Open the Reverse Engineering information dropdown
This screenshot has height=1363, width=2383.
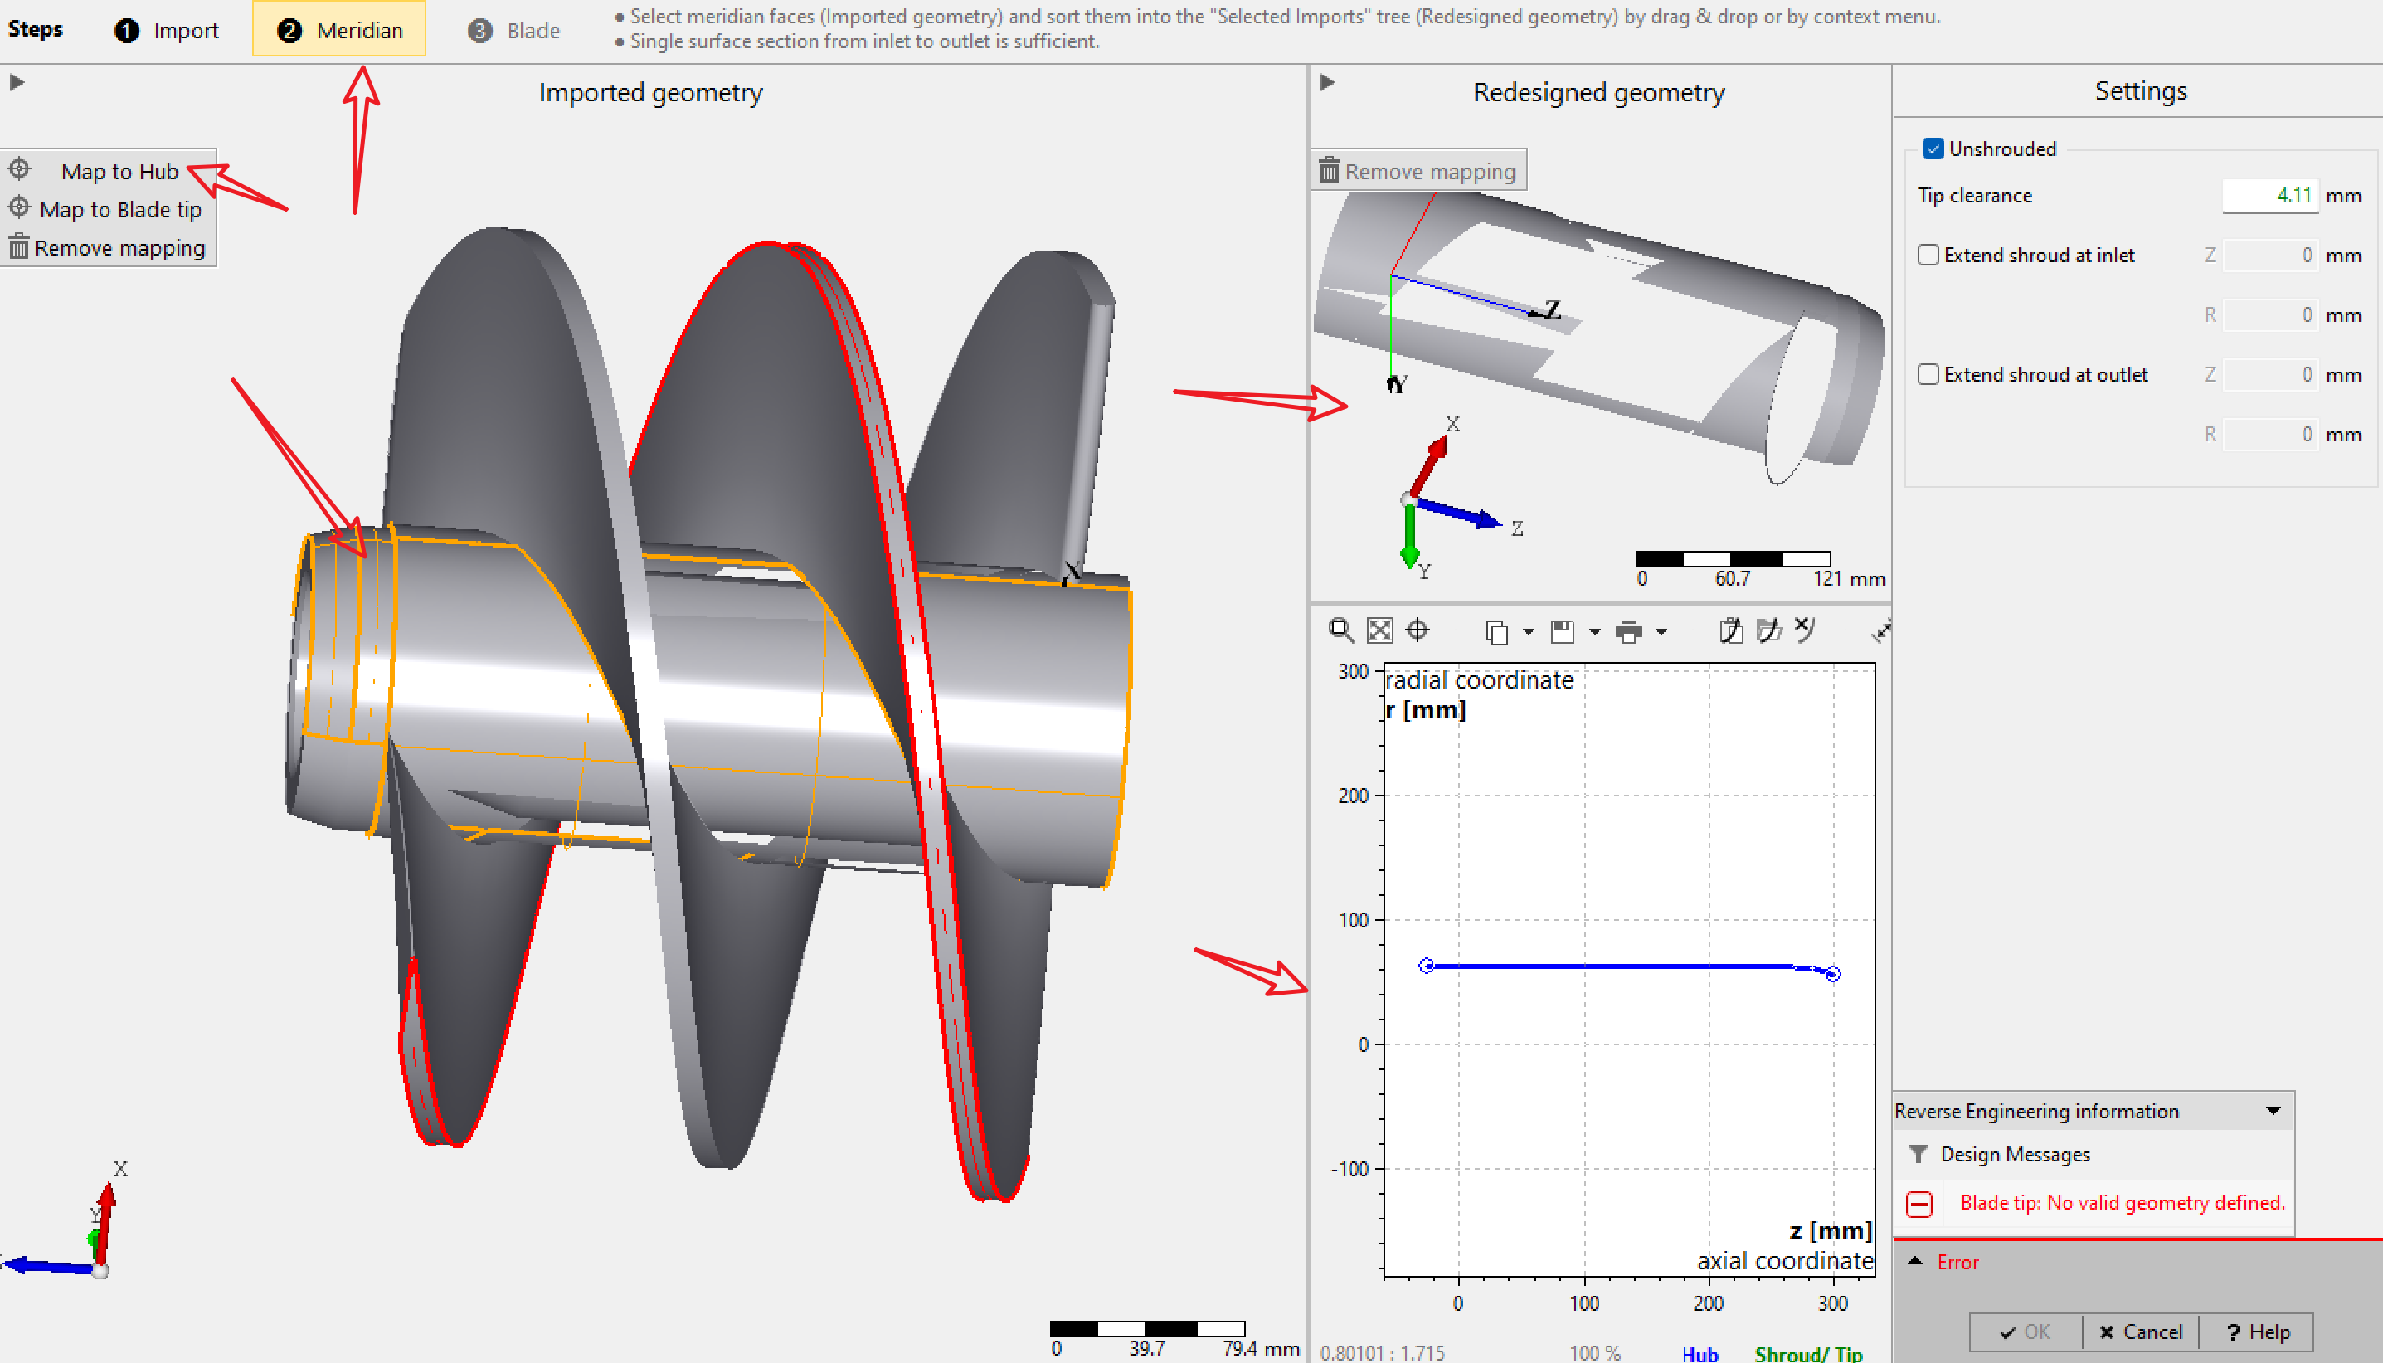(2273, 1111)
